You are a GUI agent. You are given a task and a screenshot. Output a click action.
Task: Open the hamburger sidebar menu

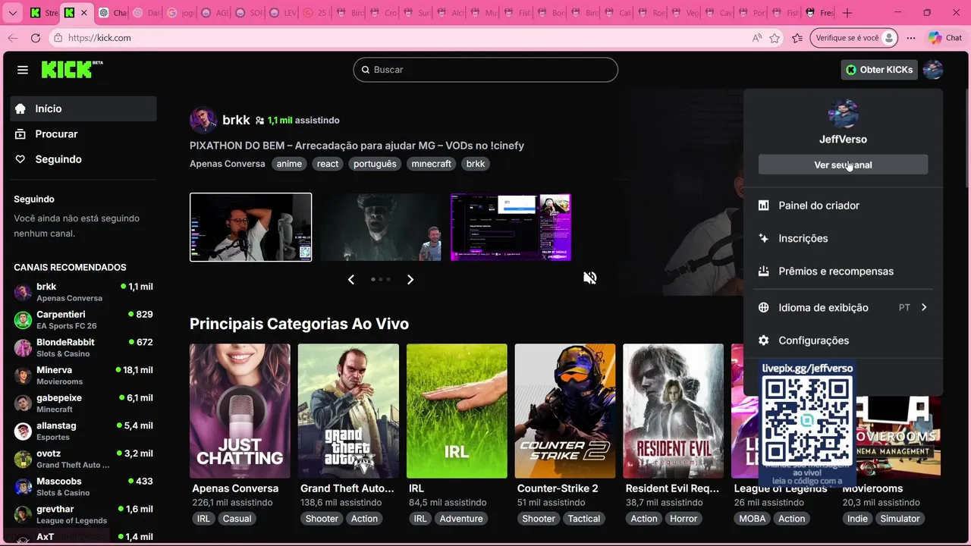23,70
